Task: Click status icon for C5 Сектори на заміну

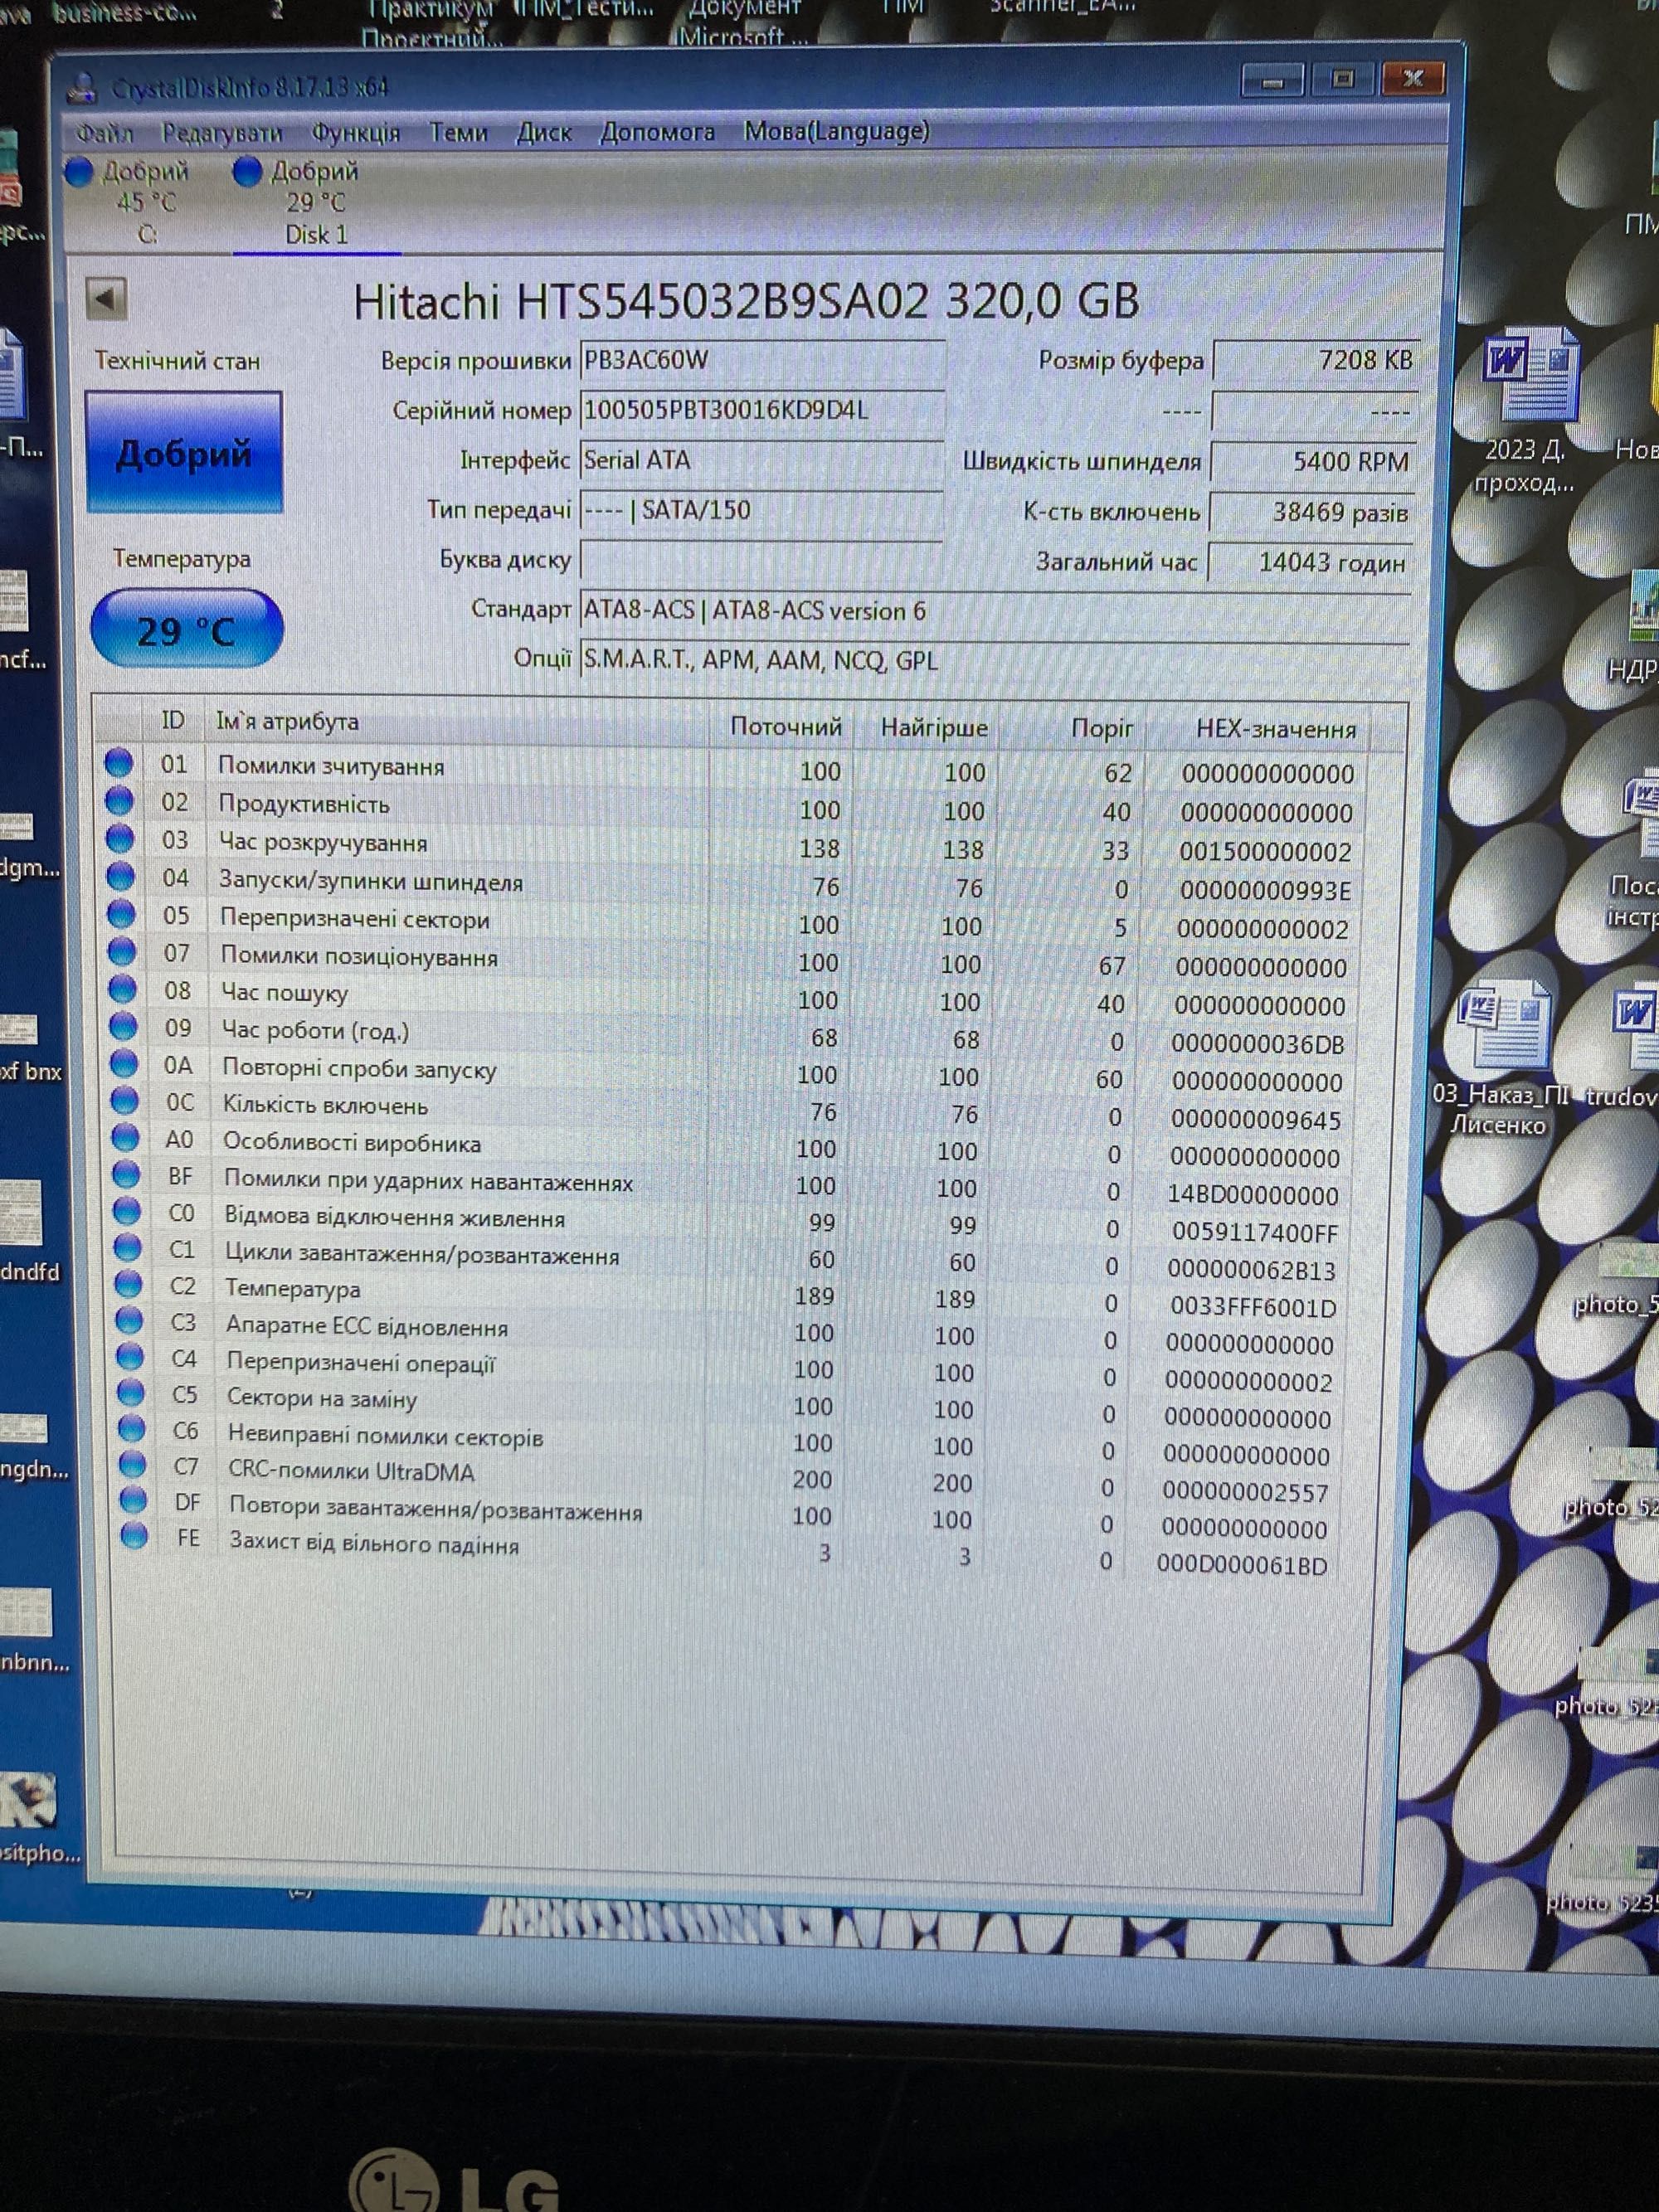Action: (x=131, y=1392)
